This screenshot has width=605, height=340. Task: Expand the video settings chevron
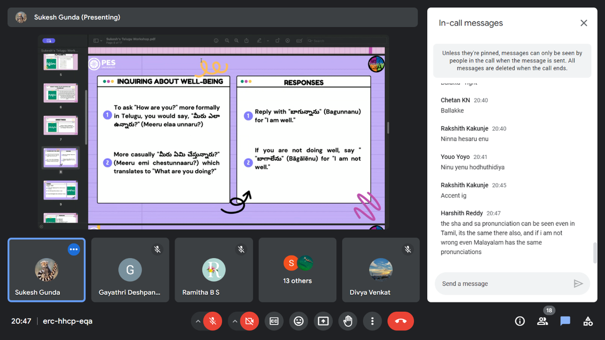(235, 321)
